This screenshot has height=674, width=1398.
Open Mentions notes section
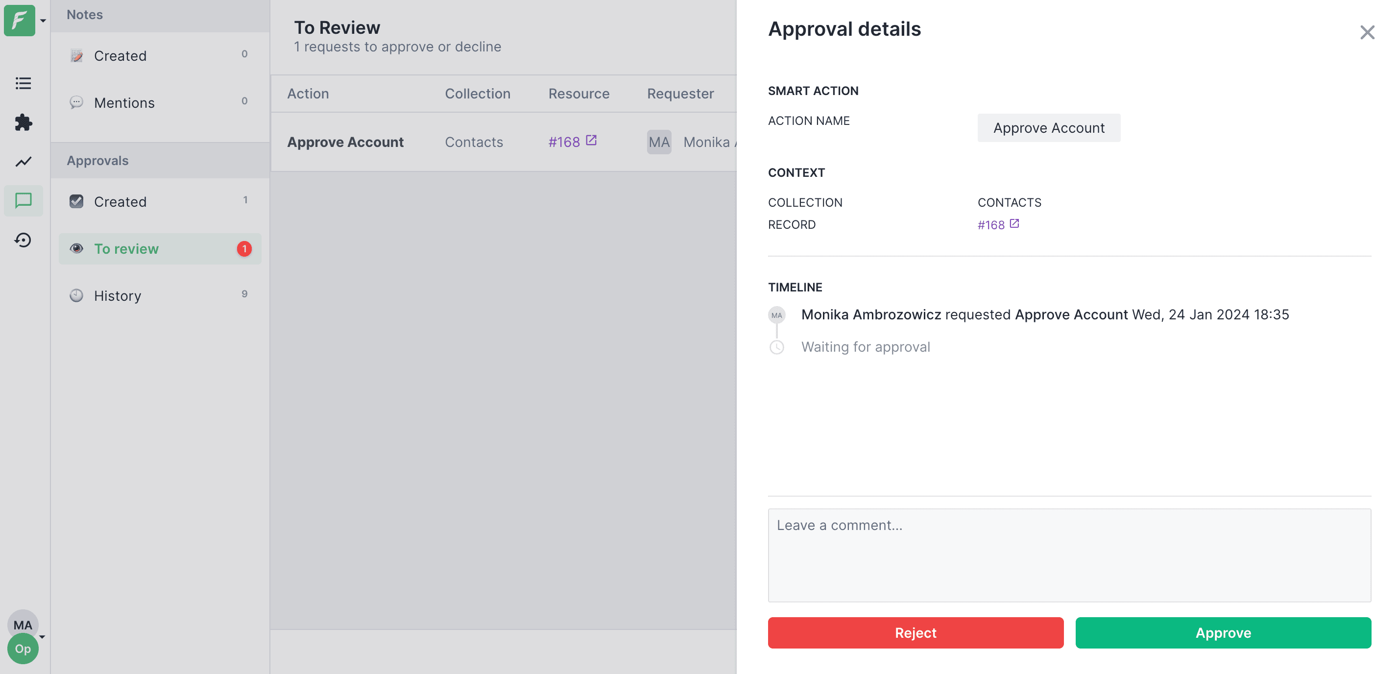tap(160, 102)
